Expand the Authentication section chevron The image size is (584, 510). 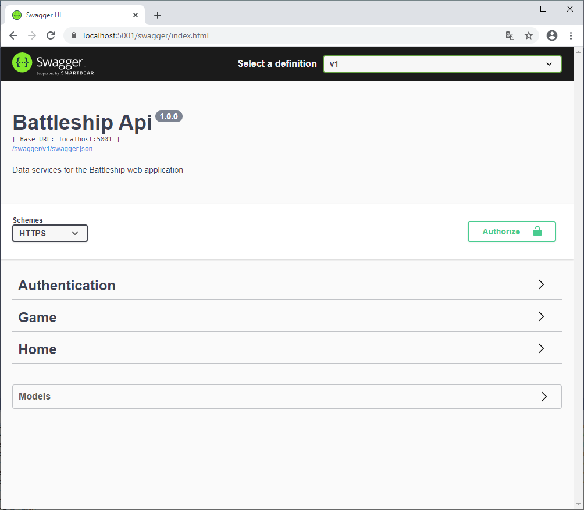click(x=541, y=285)
